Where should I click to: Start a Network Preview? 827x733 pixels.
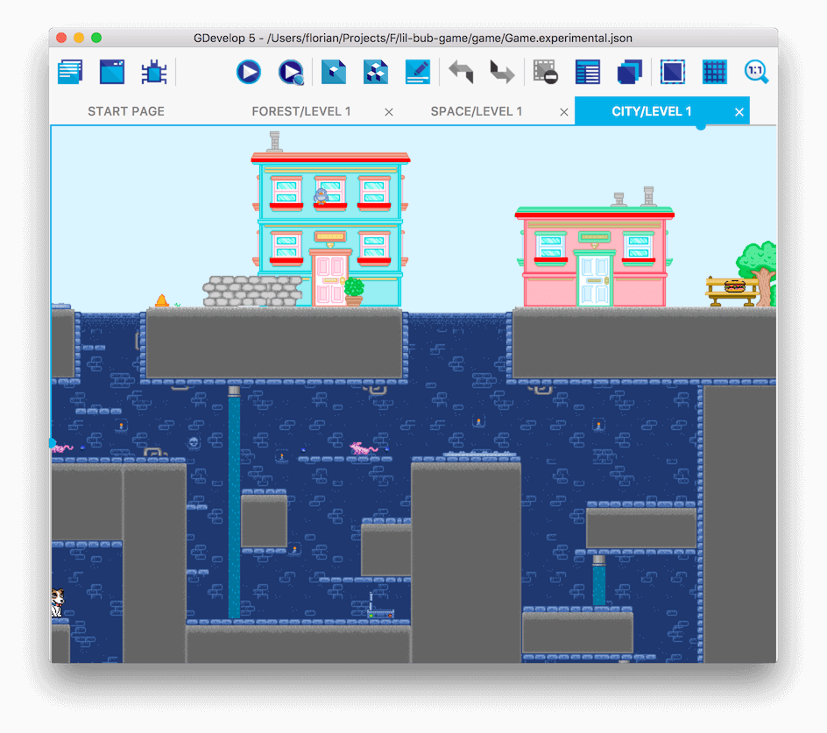coord(289,72)
